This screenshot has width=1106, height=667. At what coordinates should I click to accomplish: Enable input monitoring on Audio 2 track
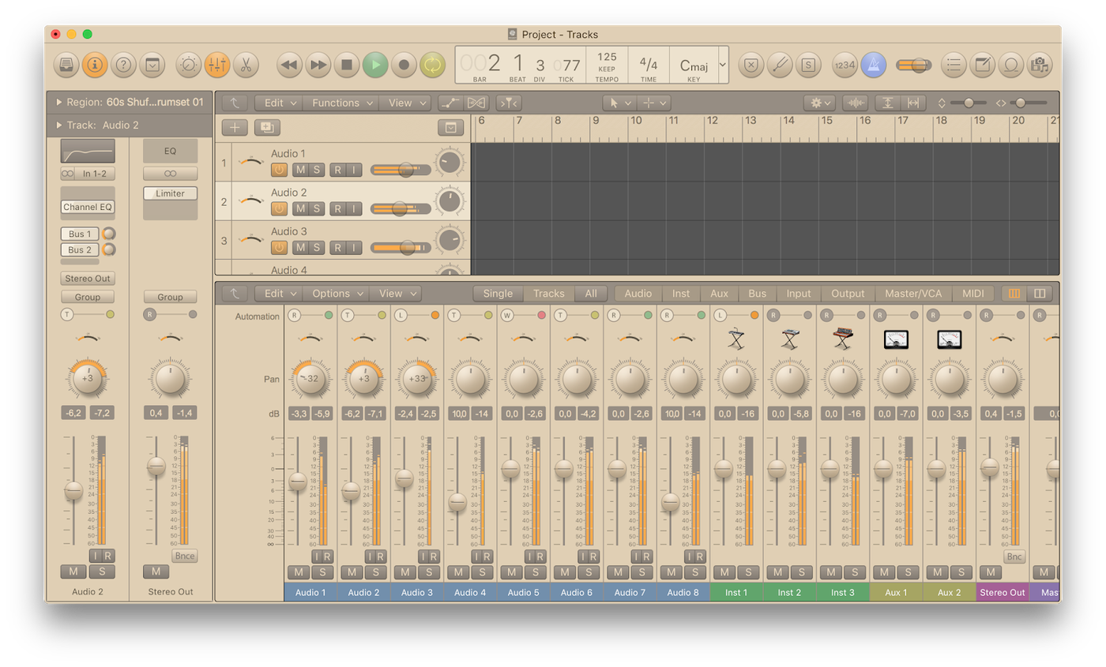[x=354, y=208]
